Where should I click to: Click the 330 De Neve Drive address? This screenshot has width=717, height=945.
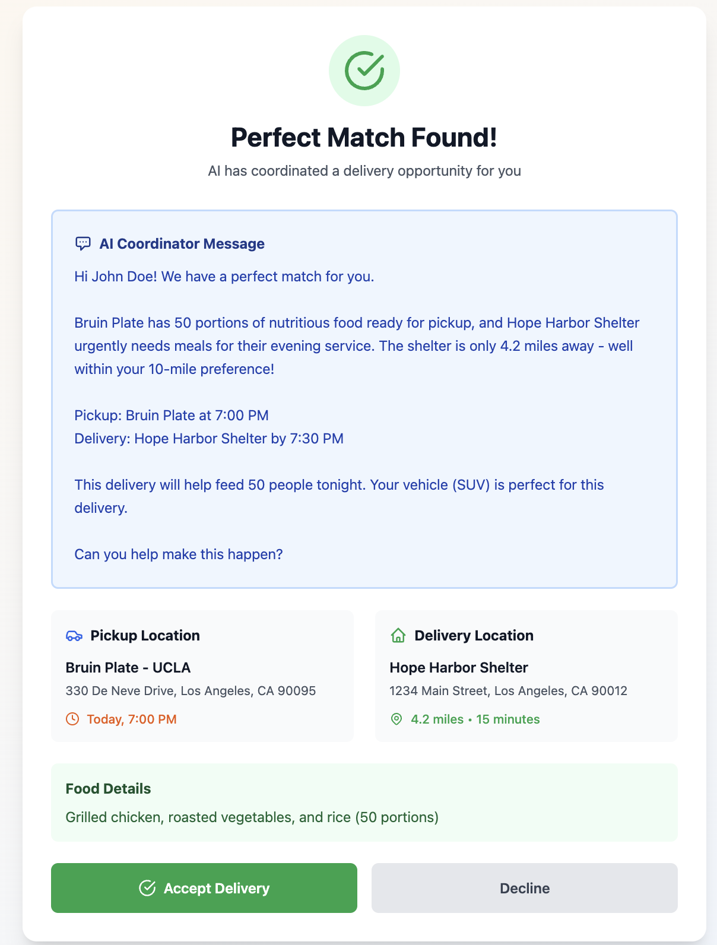pos(191,691)
